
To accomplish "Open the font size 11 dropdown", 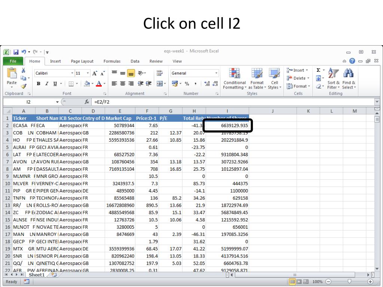I will [88, 73].
